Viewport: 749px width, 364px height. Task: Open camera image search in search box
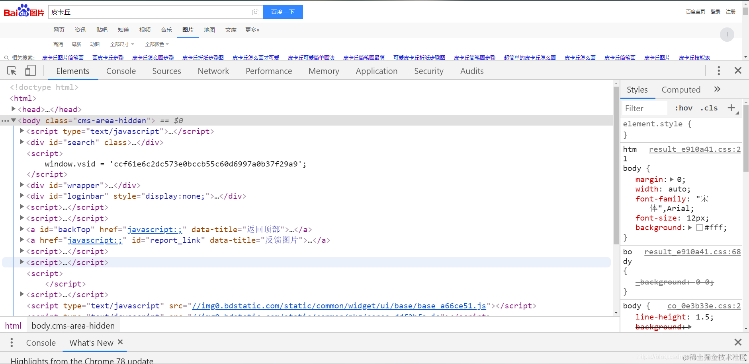click(256, 12)
